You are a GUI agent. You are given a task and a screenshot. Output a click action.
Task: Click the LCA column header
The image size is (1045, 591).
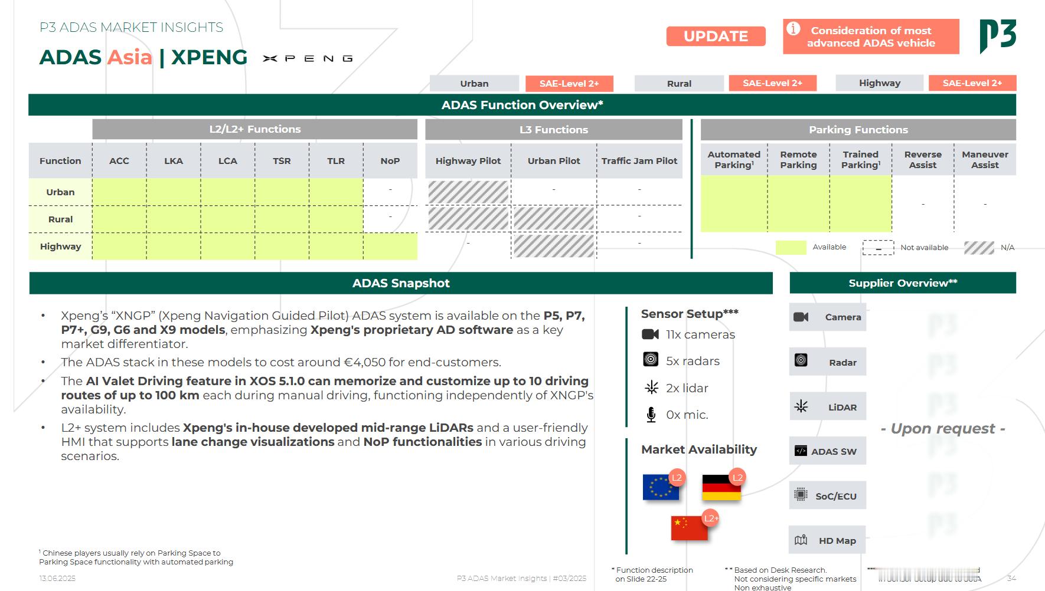(228, 160)
